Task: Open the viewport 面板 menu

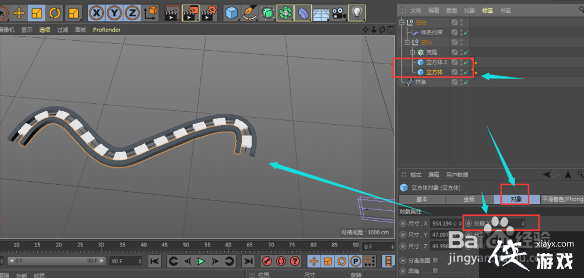Action: (81, 30)
